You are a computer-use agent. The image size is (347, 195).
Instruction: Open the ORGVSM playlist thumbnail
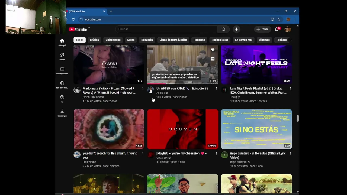pos(183,129)
